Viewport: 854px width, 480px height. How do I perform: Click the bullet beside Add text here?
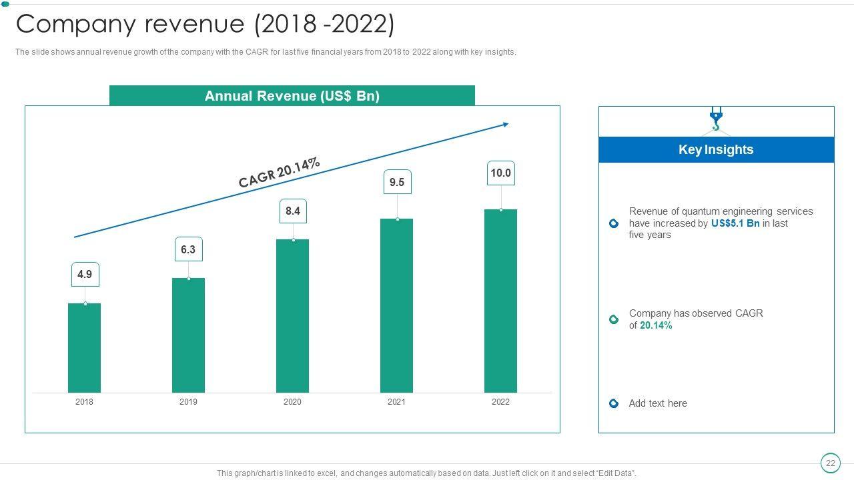coord(614,403)
